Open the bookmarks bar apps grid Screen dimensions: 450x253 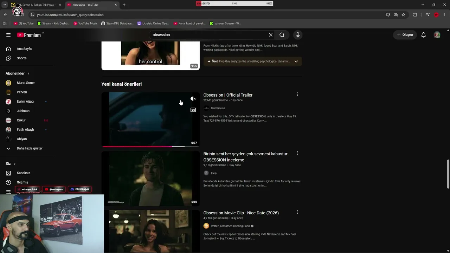coord(5,24)
